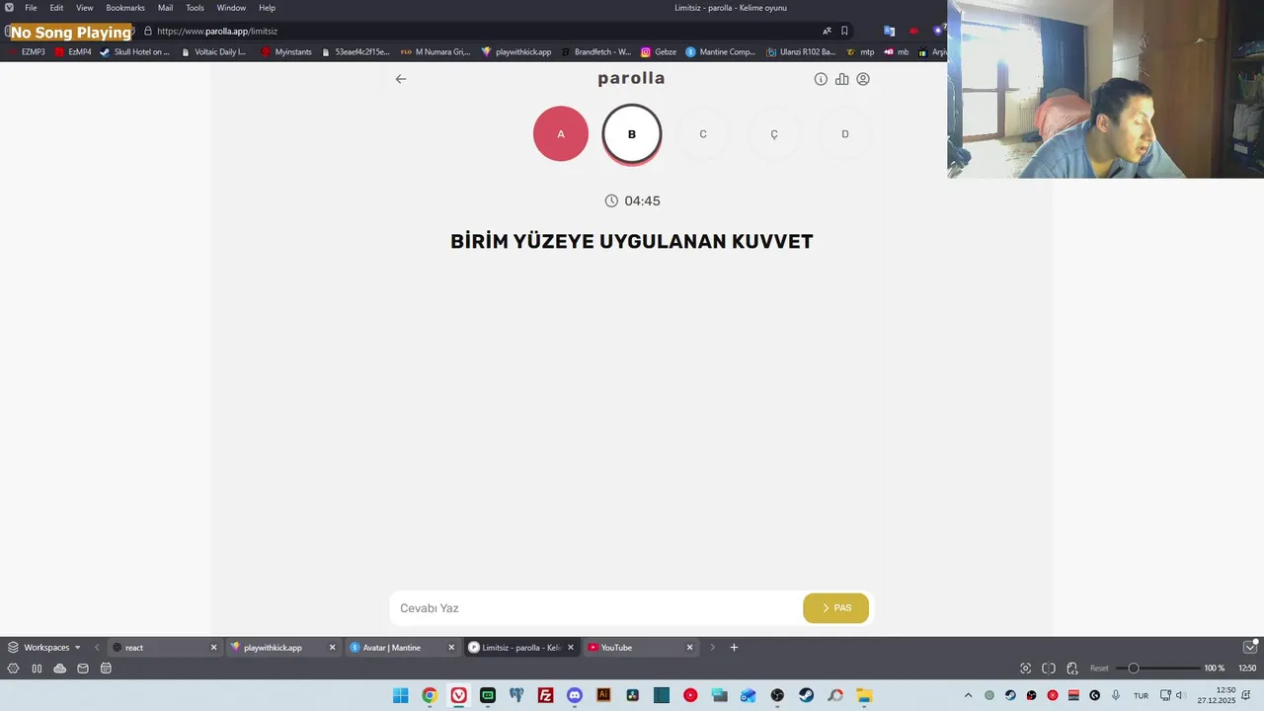Open Vivaldi from taskbar
Image resolution: width=1264 pixels, height=711 pixels.
(458, 695)
